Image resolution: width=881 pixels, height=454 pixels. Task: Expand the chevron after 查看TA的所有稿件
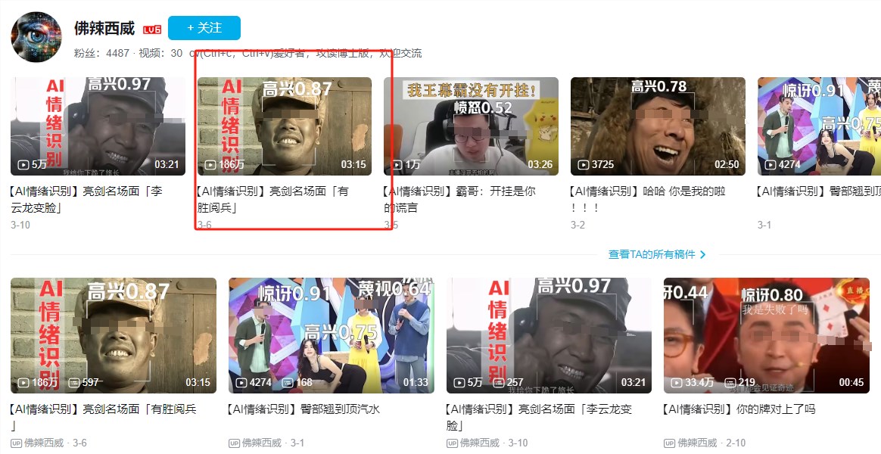[x=703, y=254]
